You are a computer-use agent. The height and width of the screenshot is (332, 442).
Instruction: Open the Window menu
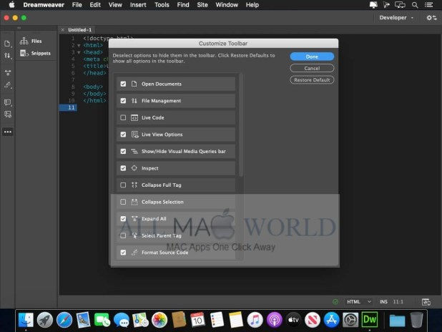[x=227, y=5]
